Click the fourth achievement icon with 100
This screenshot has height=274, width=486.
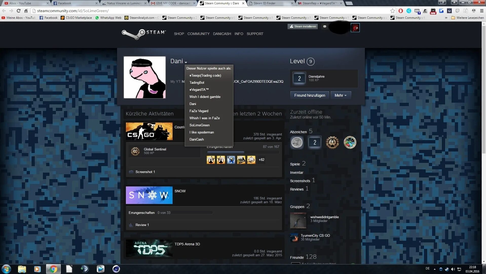[x=241, y=160]
